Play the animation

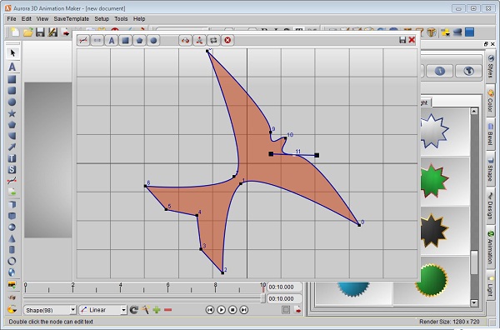coord(222,310)
